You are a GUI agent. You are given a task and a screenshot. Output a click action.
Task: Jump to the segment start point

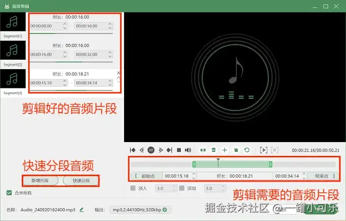pos(132,150)
